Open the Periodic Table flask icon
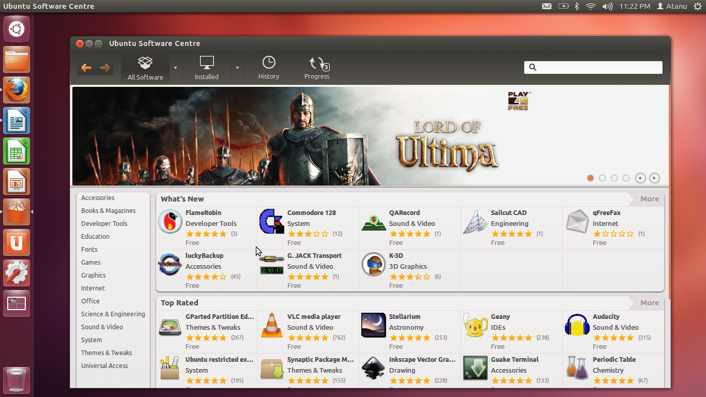The width and height of the screenshot is (706, 397). [x=577, y=368]
